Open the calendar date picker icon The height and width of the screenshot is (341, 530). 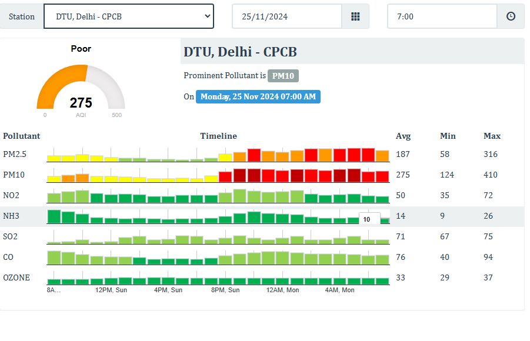[355, 16]
